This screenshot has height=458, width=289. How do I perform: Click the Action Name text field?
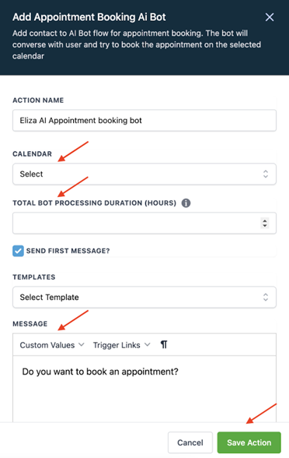click(x=144, y=120)
